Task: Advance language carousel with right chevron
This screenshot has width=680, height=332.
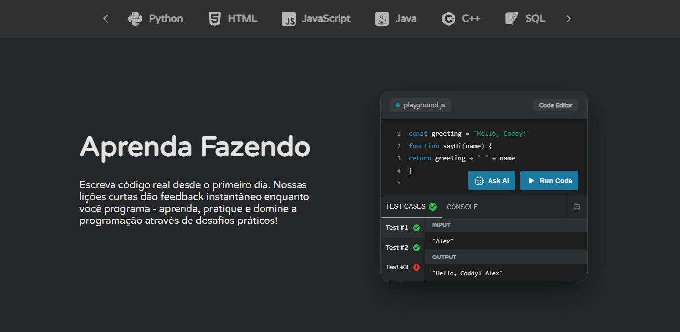Action: point(568,19)
